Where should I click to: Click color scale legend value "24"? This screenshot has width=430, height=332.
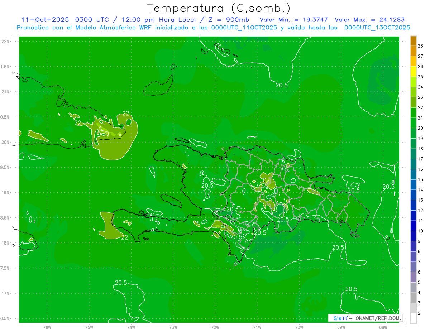(421, 87)
